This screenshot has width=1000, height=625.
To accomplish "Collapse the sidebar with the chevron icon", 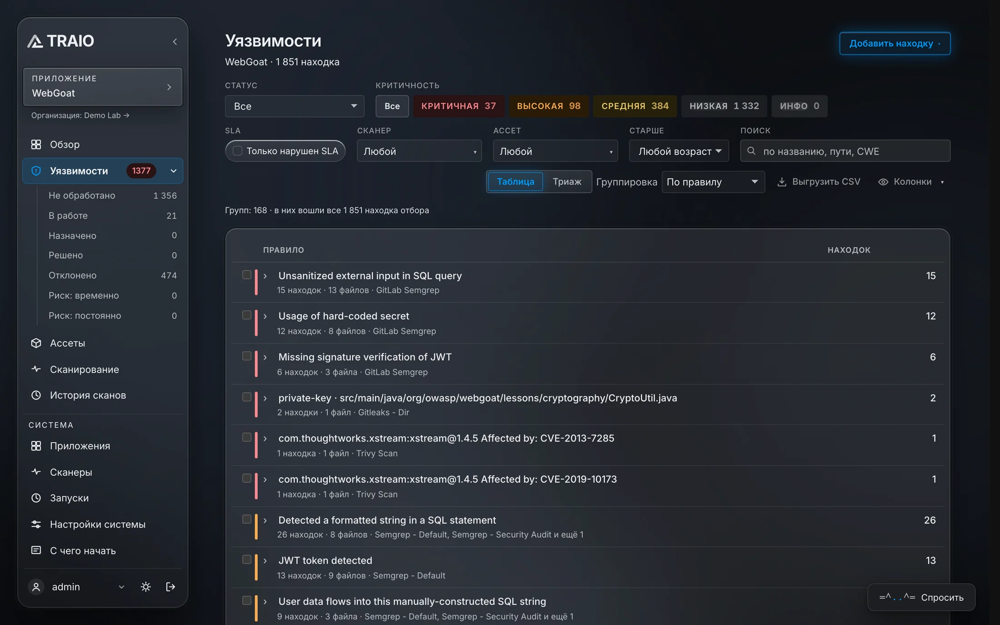I will pos(175,42).
